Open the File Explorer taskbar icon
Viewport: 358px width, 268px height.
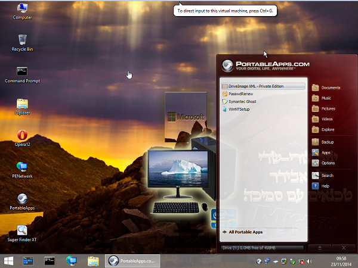[x=93, y=261]
